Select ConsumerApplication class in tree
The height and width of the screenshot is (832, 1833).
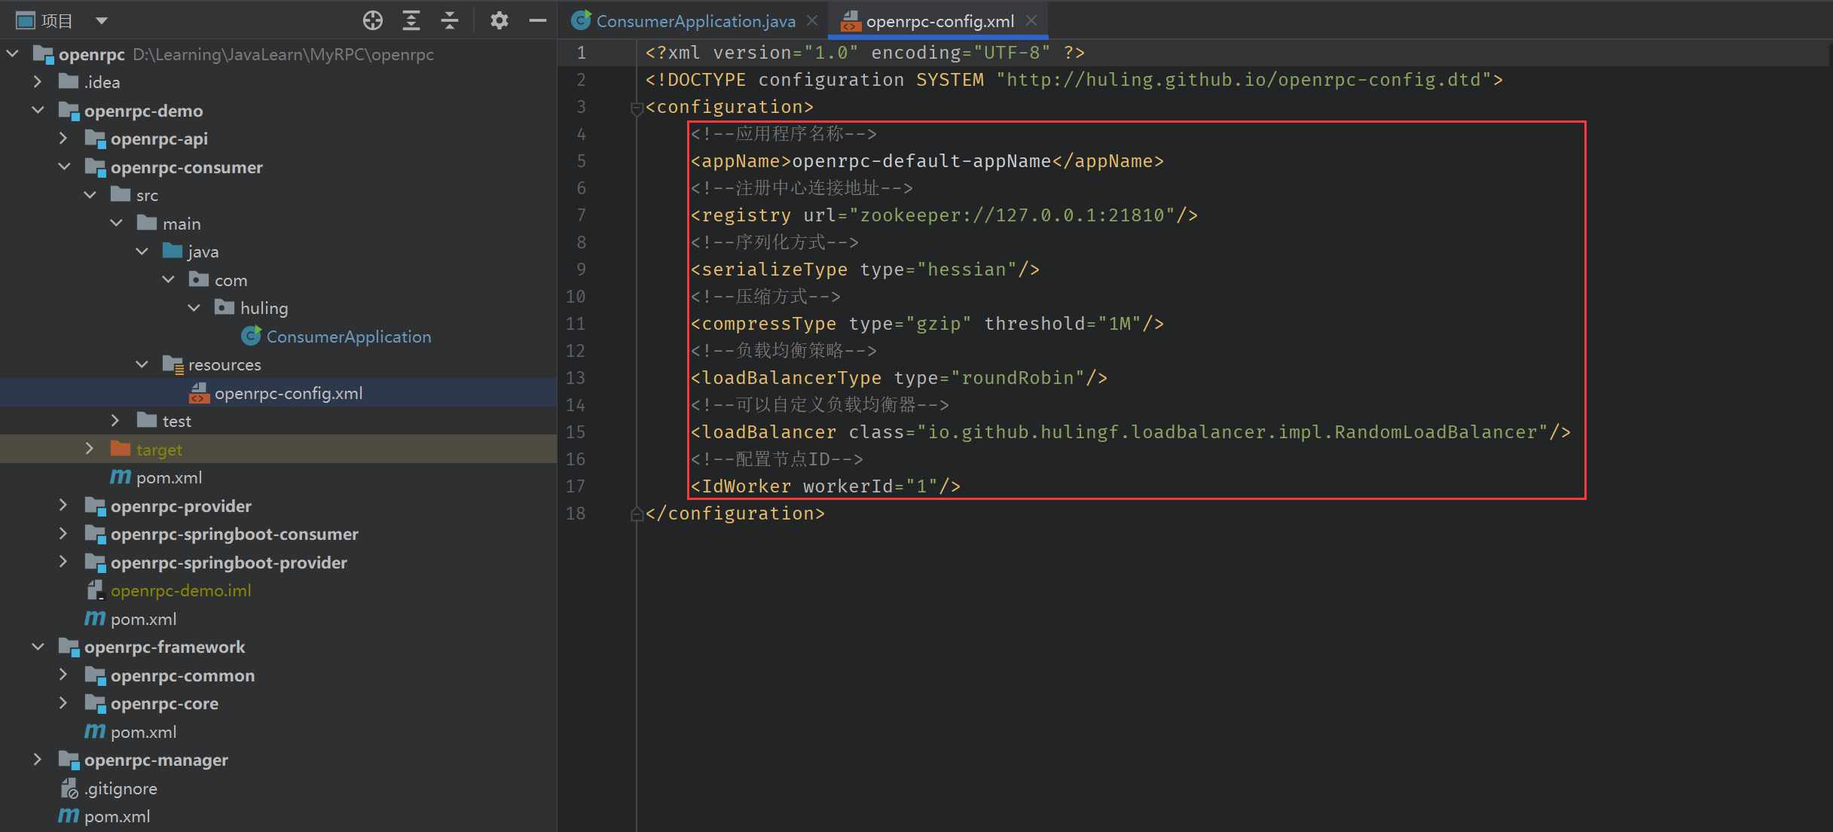point(349,337)
